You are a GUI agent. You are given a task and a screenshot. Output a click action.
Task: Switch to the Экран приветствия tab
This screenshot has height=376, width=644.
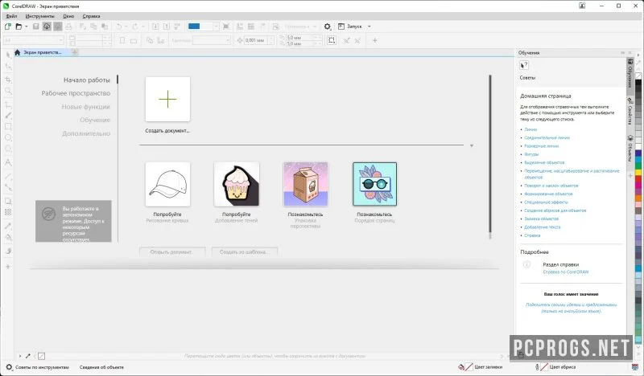[43, 52]
